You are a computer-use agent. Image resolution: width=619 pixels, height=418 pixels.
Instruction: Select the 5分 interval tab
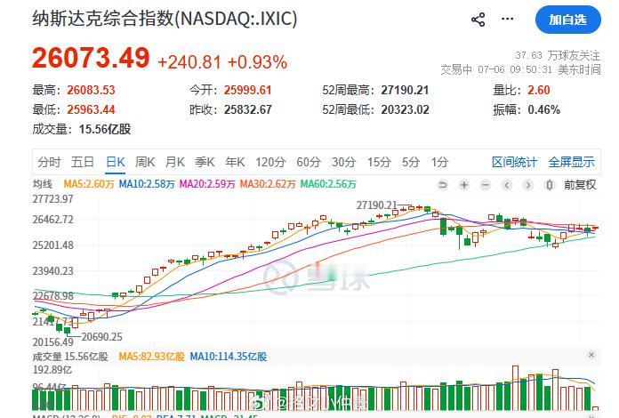click(x=411, y=162)
